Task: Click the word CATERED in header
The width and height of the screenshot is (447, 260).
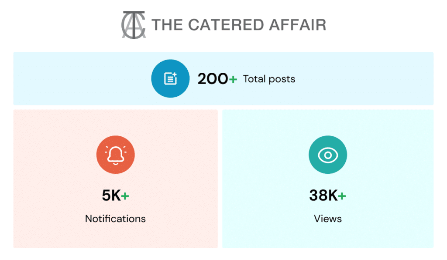Action: [226, 25]
